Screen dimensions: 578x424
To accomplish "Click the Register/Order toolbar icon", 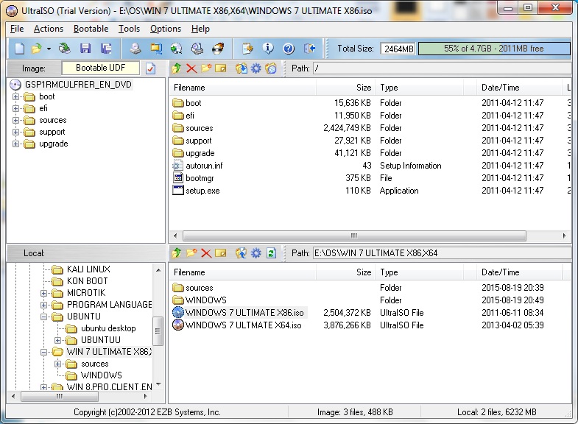I will click(x=247, y=49).
